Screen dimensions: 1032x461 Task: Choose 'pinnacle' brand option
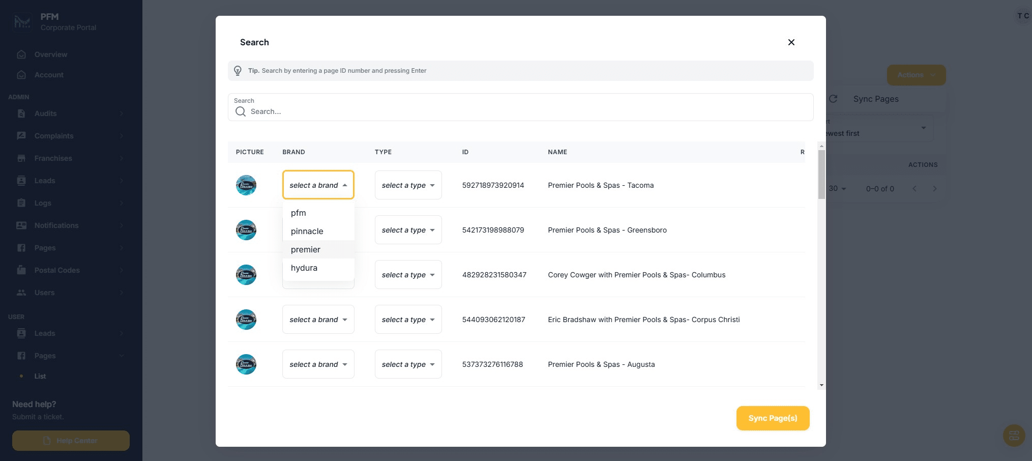click(307, 231)
